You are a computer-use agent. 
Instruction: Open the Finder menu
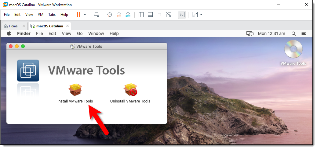tap(24, 33)
